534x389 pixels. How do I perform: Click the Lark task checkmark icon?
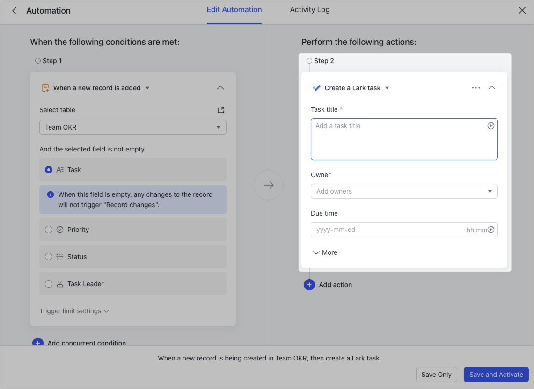click(x=317, y=88)
